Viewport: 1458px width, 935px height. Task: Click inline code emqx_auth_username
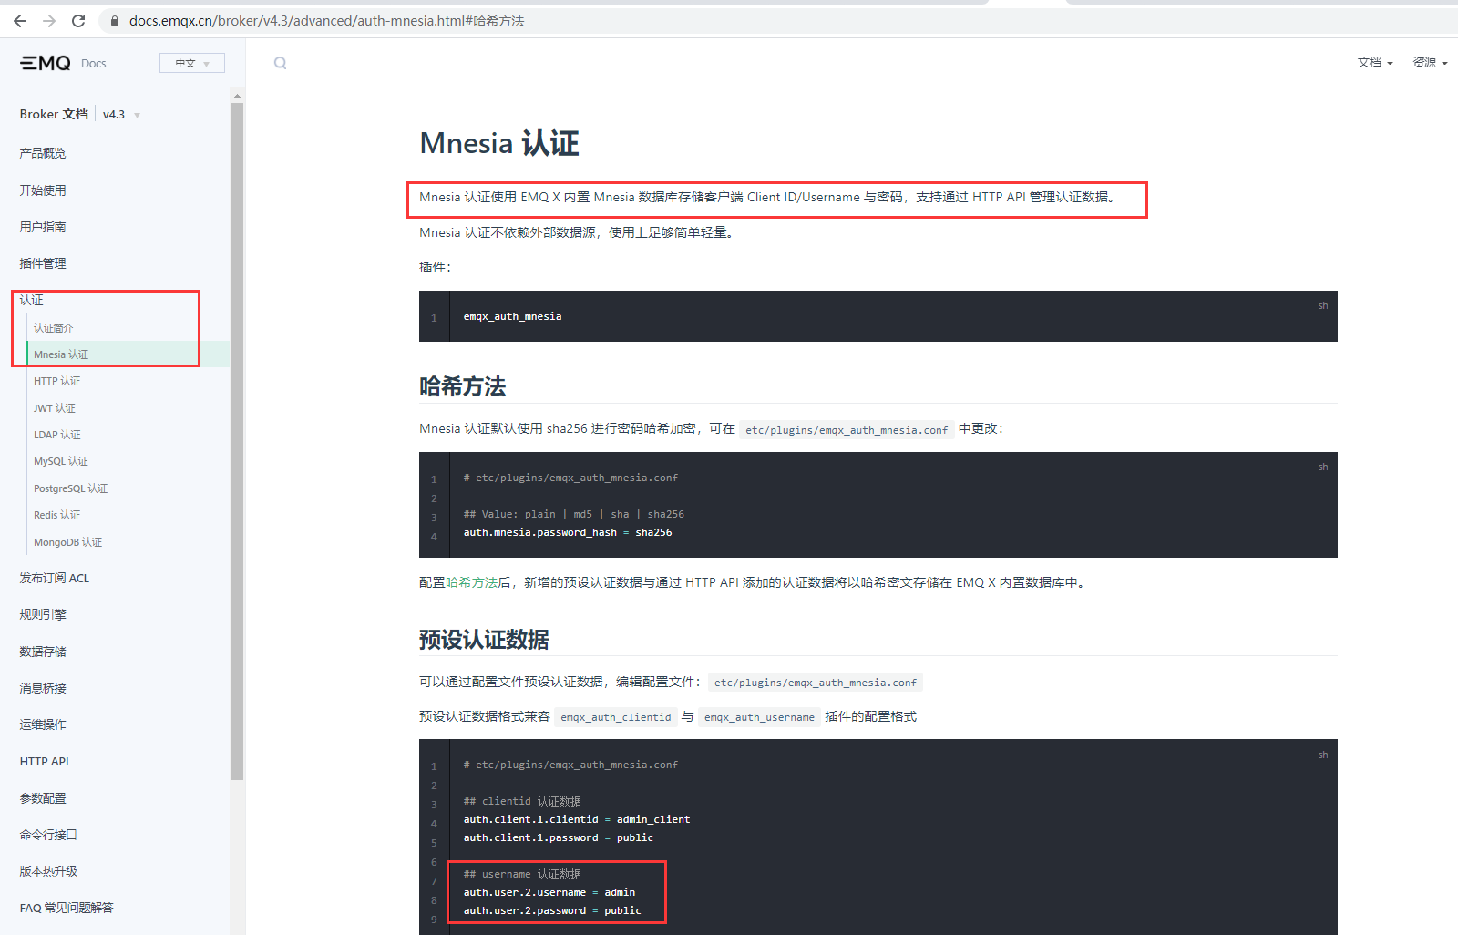(x=759, y=717)
